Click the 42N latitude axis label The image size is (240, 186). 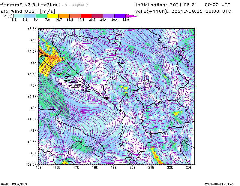[33, 108]
